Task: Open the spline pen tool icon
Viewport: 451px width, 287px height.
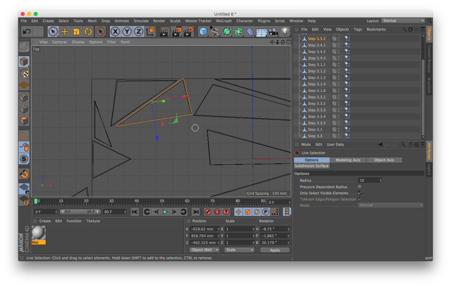Action: coord(215,32)
